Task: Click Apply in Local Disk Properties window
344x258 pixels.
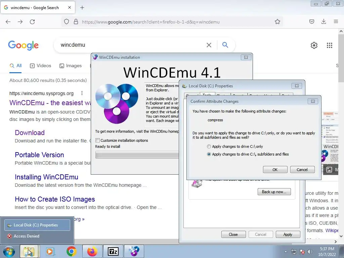Action: 288,234
